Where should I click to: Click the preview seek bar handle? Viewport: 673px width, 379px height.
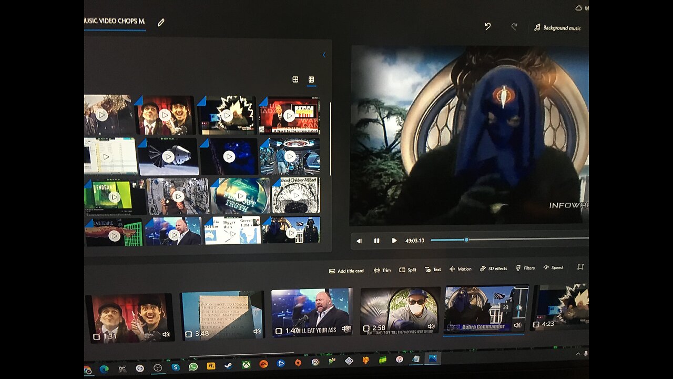(466, 240)
